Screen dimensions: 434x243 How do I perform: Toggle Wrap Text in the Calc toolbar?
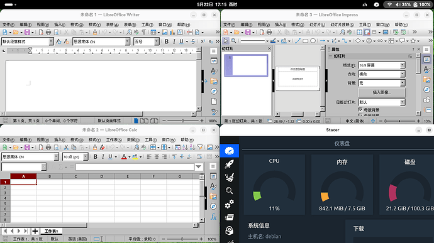point(199,157)
